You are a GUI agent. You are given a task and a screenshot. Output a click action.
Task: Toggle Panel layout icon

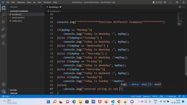(x=157, y=2)
